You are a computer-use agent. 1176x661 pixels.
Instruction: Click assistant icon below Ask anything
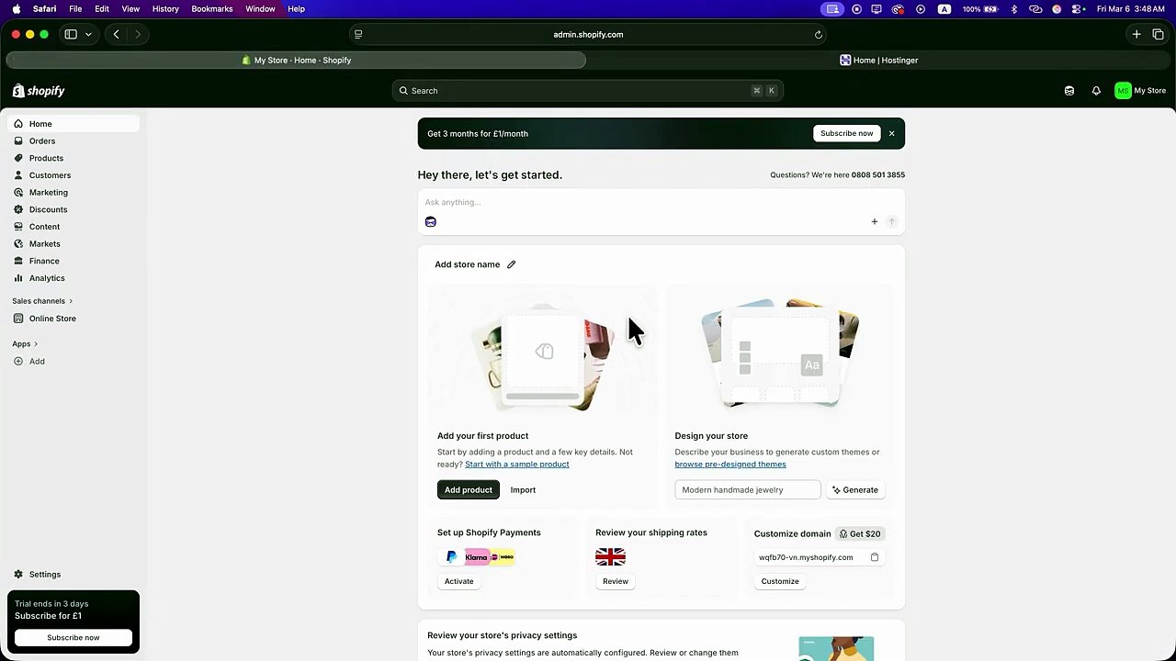[431, 221]
